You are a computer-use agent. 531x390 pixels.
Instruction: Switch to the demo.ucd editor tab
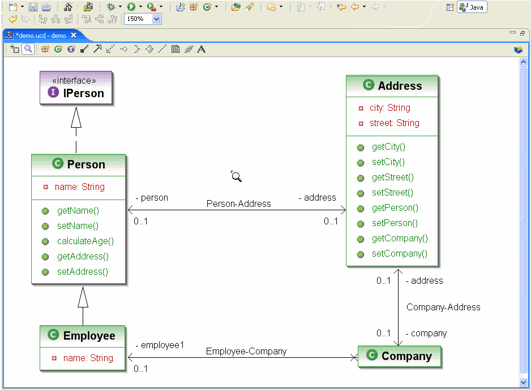[x=40, y=35]
